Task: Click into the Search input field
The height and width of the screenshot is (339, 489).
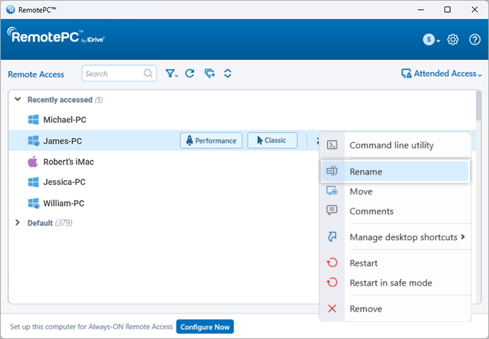Action: point(113,73)
